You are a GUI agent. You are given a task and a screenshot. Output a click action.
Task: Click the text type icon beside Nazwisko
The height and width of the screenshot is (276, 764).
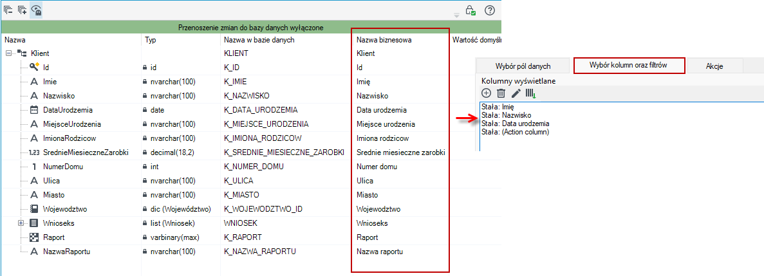tap(34, 96)
